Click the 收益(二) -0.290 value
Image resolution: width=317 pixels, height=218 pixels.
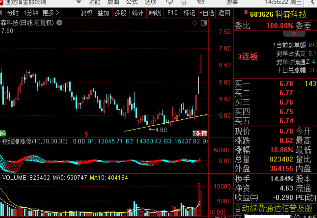[x=283, y=197]
